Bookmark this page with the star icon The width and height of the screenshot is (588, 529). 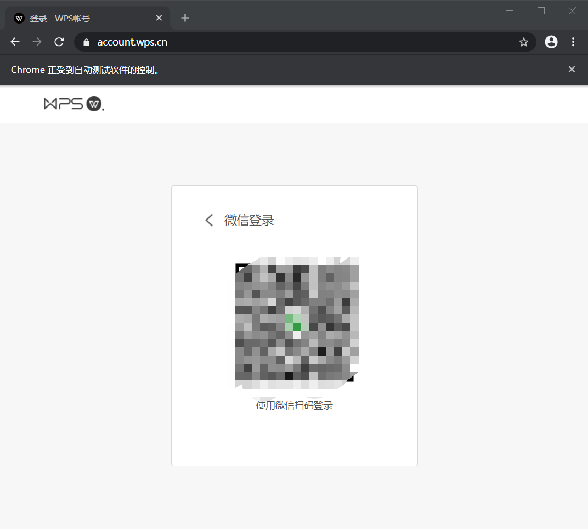(523, 42)
